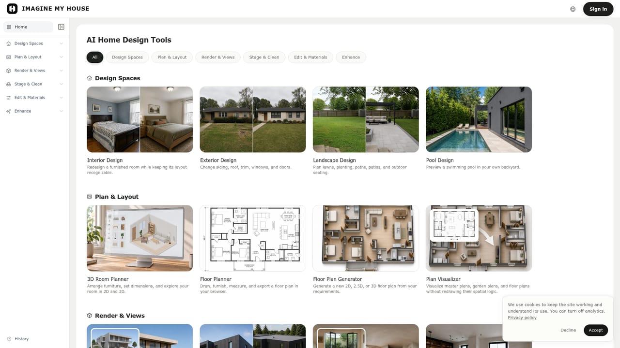Click the Floor Plan Generator title text
620x348 pixels.
click(x=338, y=279)
